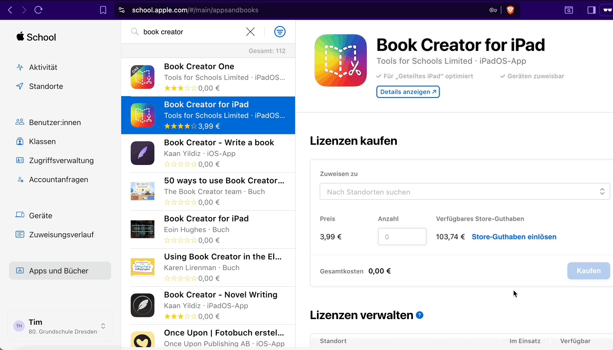The image size is (613, 350).
Task: Click the Details anzeigen button
Action: point(408,92)
